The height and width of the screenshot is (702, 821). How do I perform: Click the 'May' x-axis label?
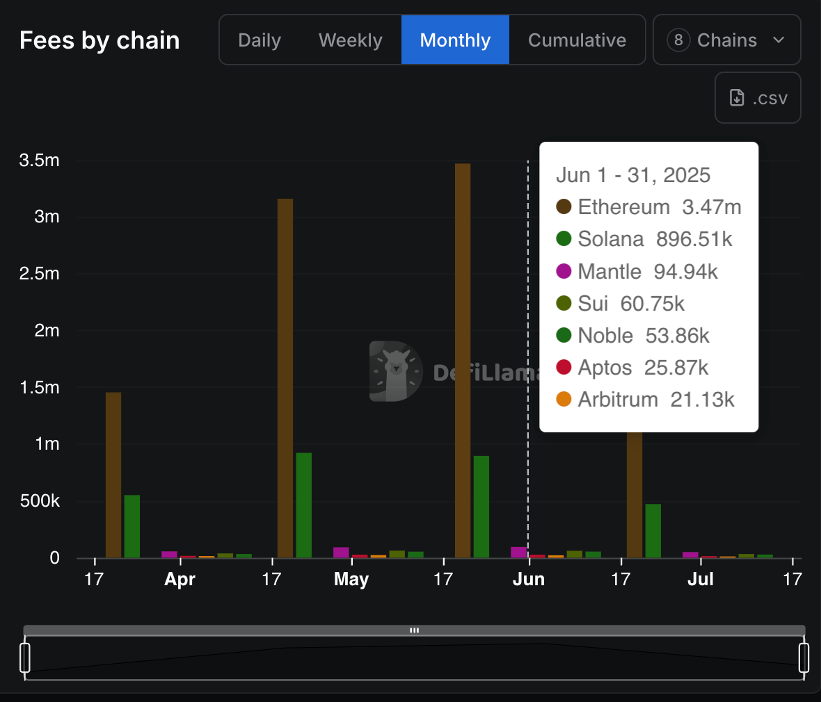coord(351,580)
